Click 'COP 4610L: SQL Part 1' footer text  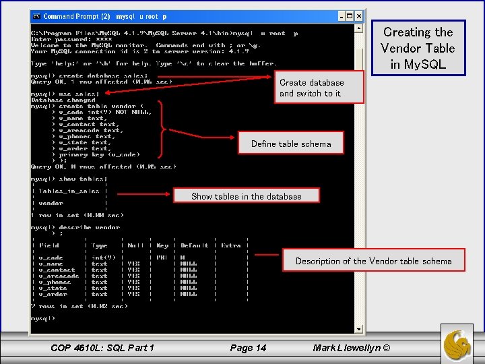[102, 348]
